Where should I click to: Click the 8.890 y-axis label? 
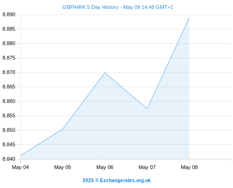pos(9,15)
